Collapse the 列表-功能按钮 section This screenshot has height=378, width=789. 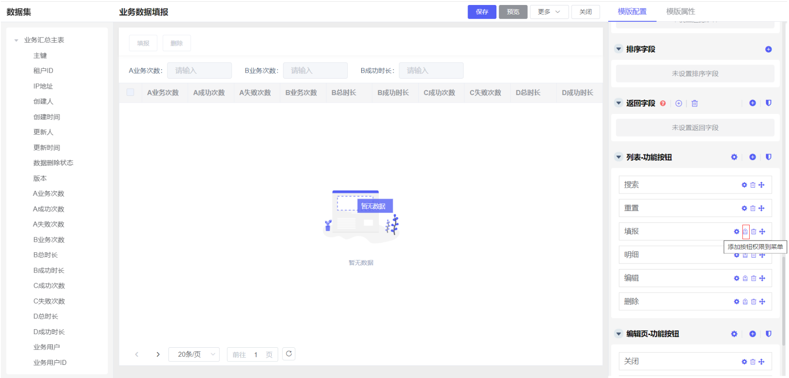pos(619,157)
